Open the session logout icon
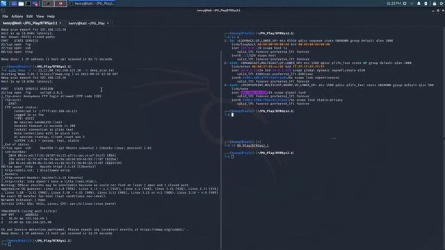 click(x=442, y=3)
